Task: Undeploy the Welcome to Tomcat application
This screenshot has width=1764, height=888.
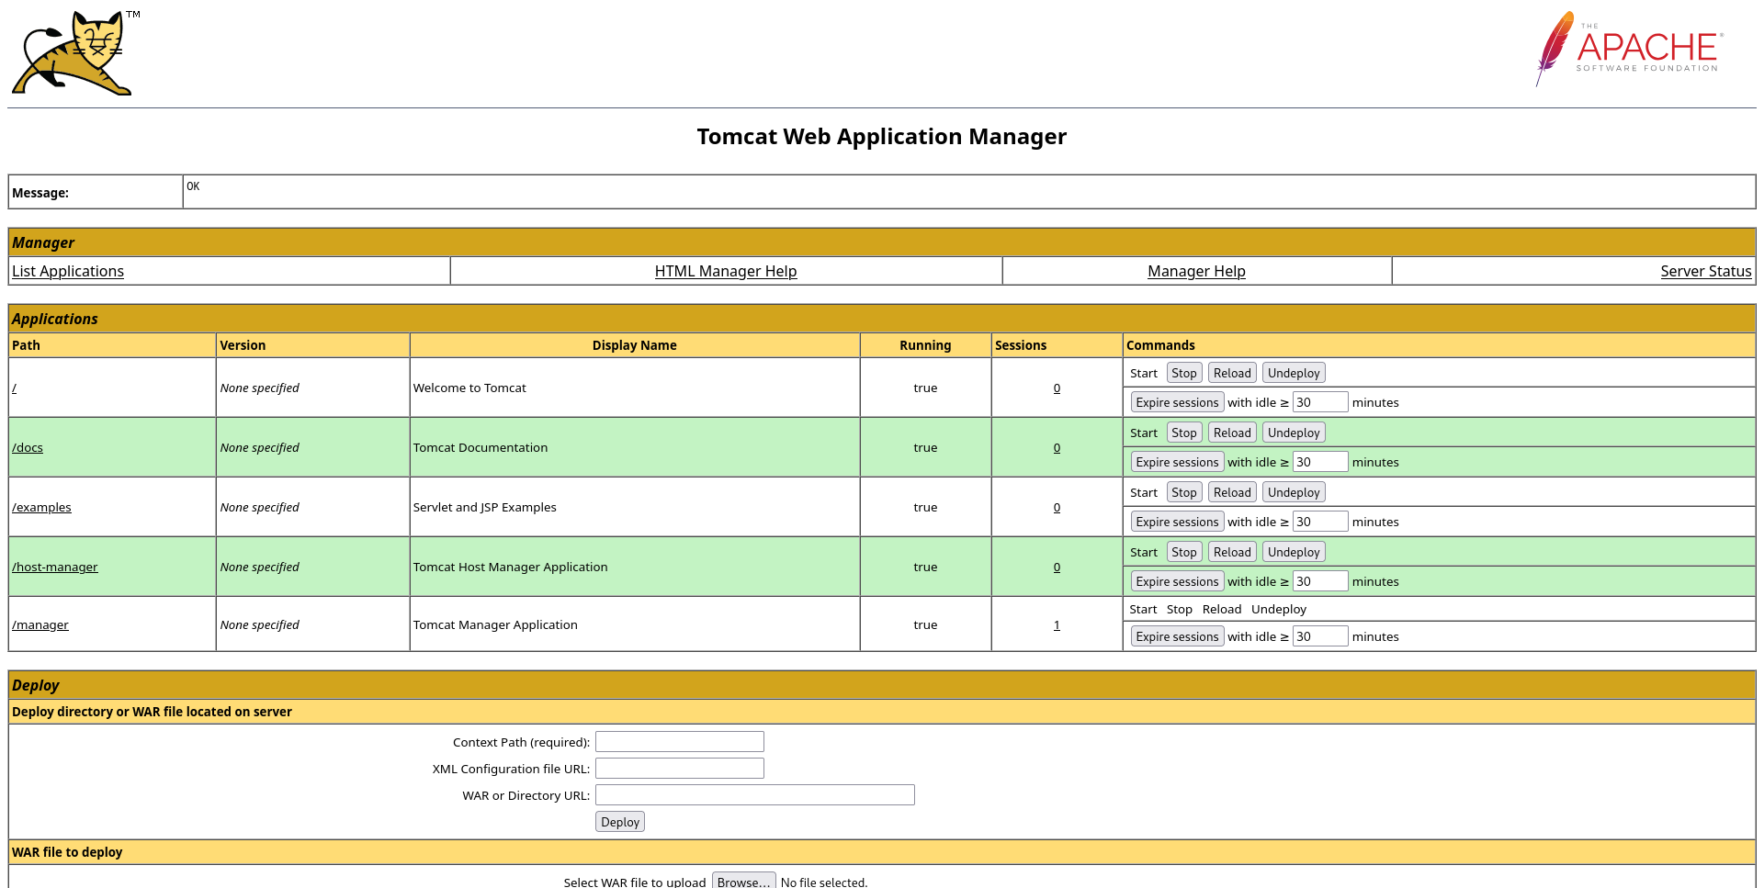Action: point(1294,373)
